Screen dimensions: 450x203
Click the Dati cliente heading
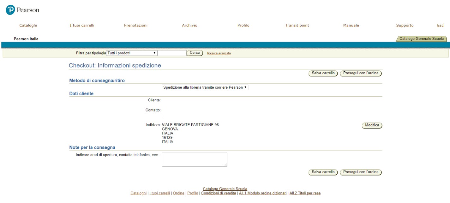pyautogui.click(x=81, y=94)
